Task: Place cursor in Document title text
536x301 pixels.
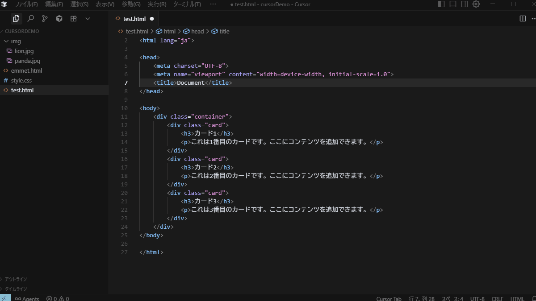Action: click(x=191, y=83)
